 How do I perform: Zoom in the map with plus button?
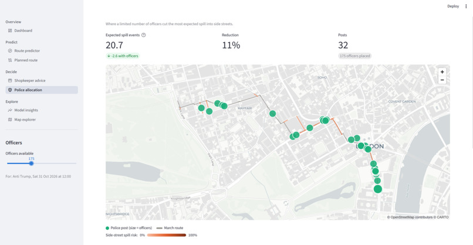[x=442, y=72]
